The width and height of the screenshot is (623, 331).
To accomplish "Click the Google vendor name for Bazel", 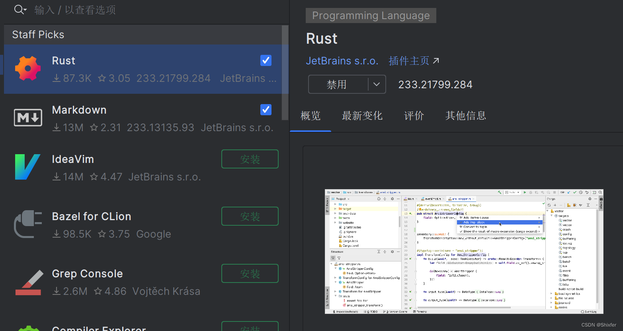I will 154,234.
